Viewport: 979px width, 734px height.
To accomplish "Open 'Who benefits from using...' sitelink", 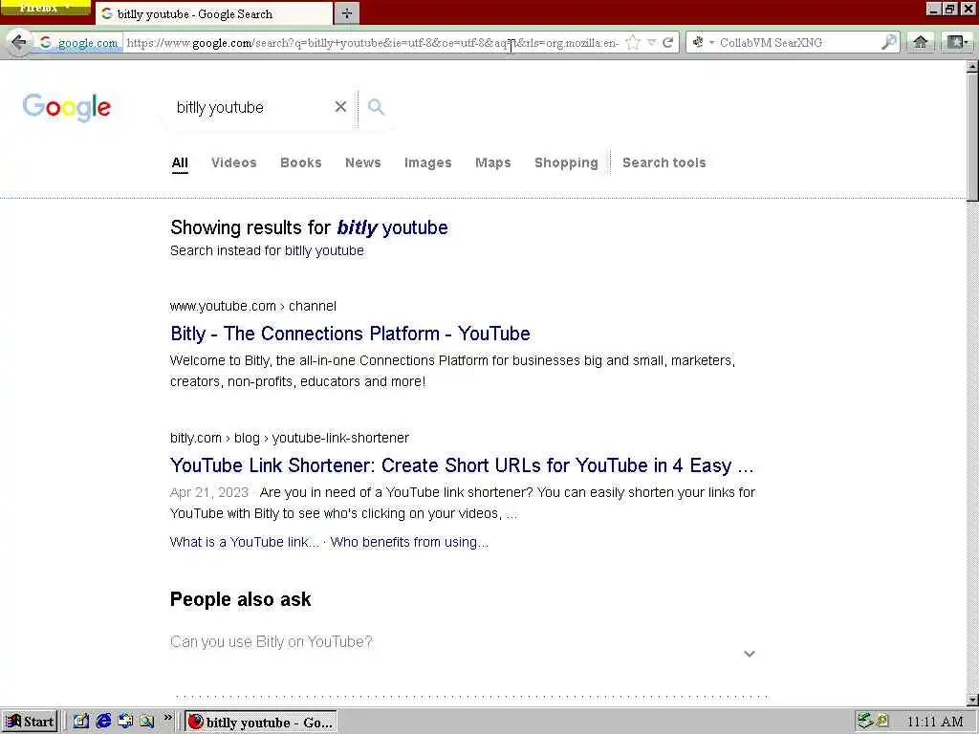I will click(x=409, y=543).
